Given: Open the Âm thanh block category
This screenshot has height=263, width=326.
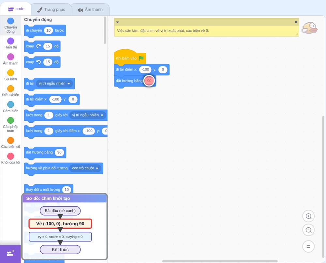Looking at the screenshot, I should click(11, 59).
